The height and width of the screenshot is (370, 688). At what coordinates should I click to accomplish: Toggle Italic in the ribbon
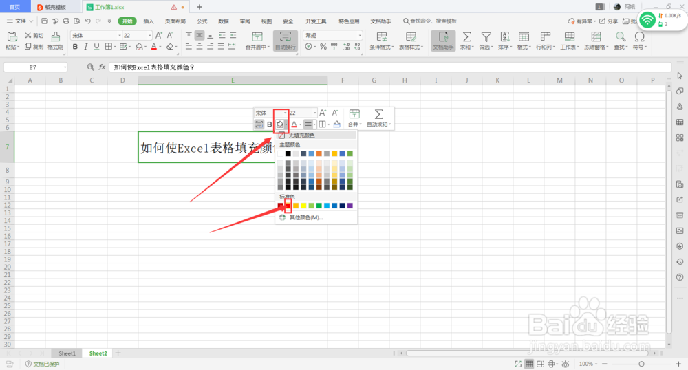(x=86, y=47)
